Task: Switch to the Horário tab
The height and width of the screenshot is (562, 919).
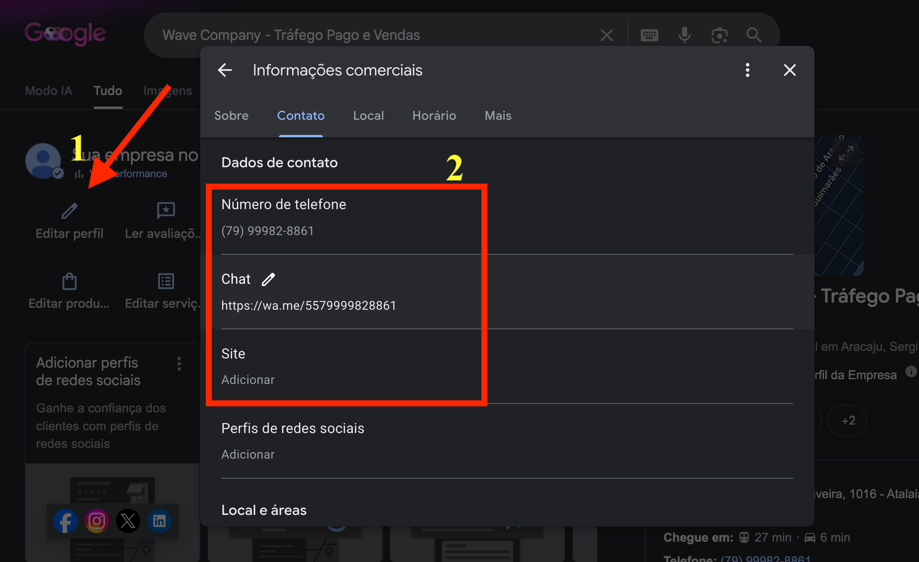Action: point(434,115)
